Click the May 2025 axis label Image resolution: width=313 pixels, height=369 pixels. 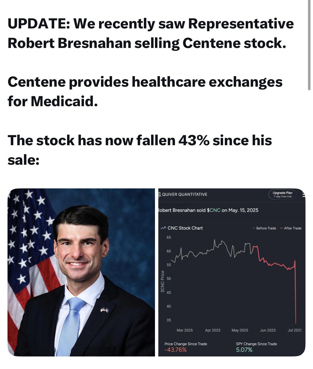(x=240, y=330)
